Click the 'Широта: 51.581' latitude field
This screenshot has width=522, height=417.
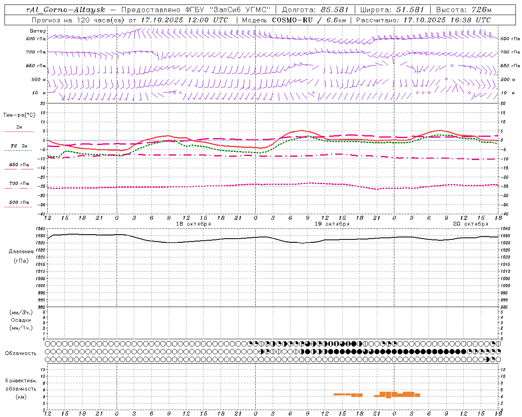coord(392,10)
